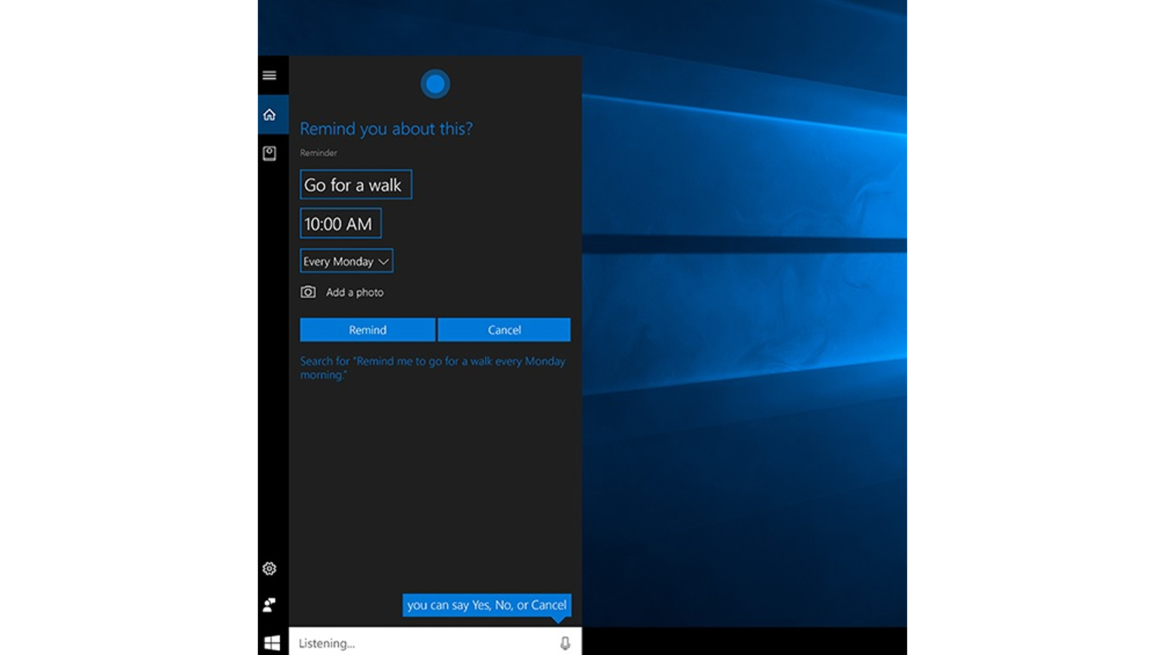
Task: Open the Cortana hamburger menu
Action: (269, 75)
